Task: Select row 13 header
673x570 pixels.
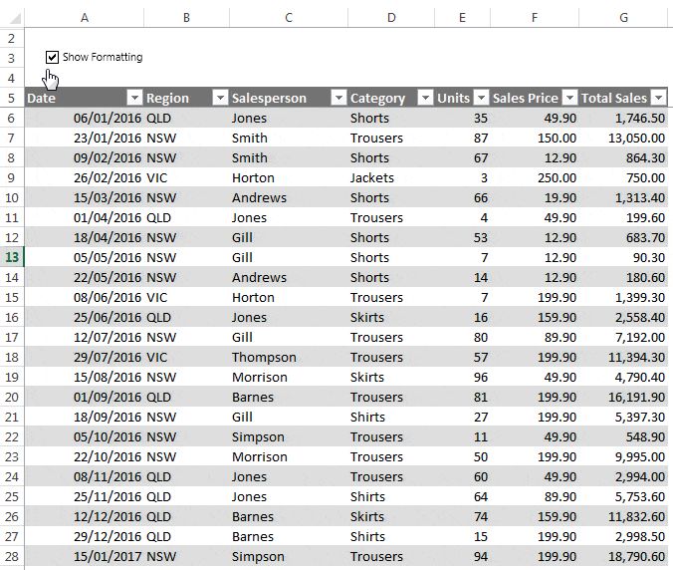Action: pos(12,257)
